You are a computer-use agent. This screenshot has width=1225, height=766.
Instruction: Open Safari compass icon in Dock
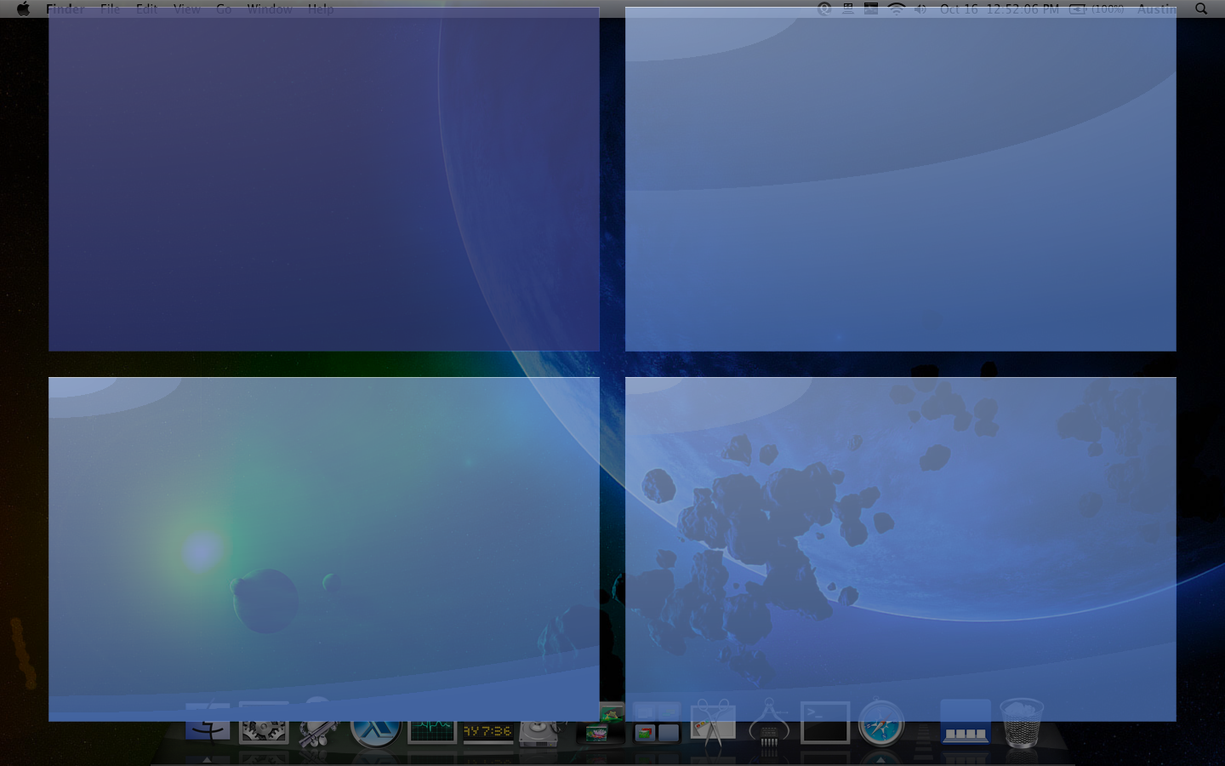(881, 724)
